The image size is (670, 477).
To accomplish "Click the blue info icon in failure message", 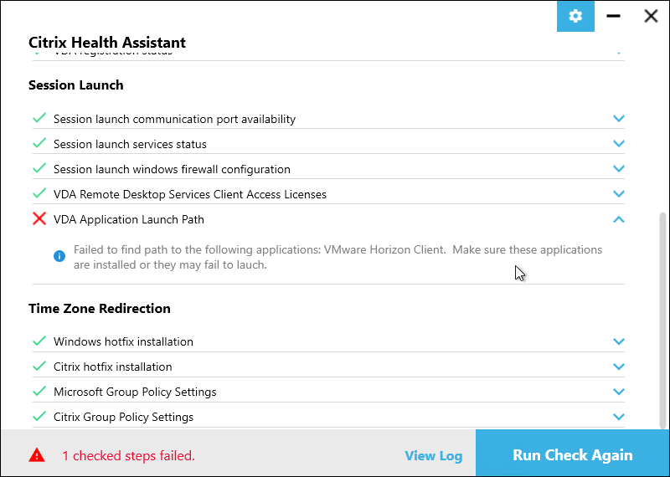I will pos(59,256).
